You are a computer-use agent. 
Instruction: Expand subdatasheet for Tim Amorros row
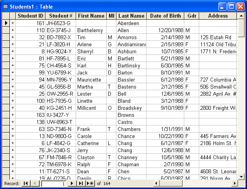tap(13, 37)
